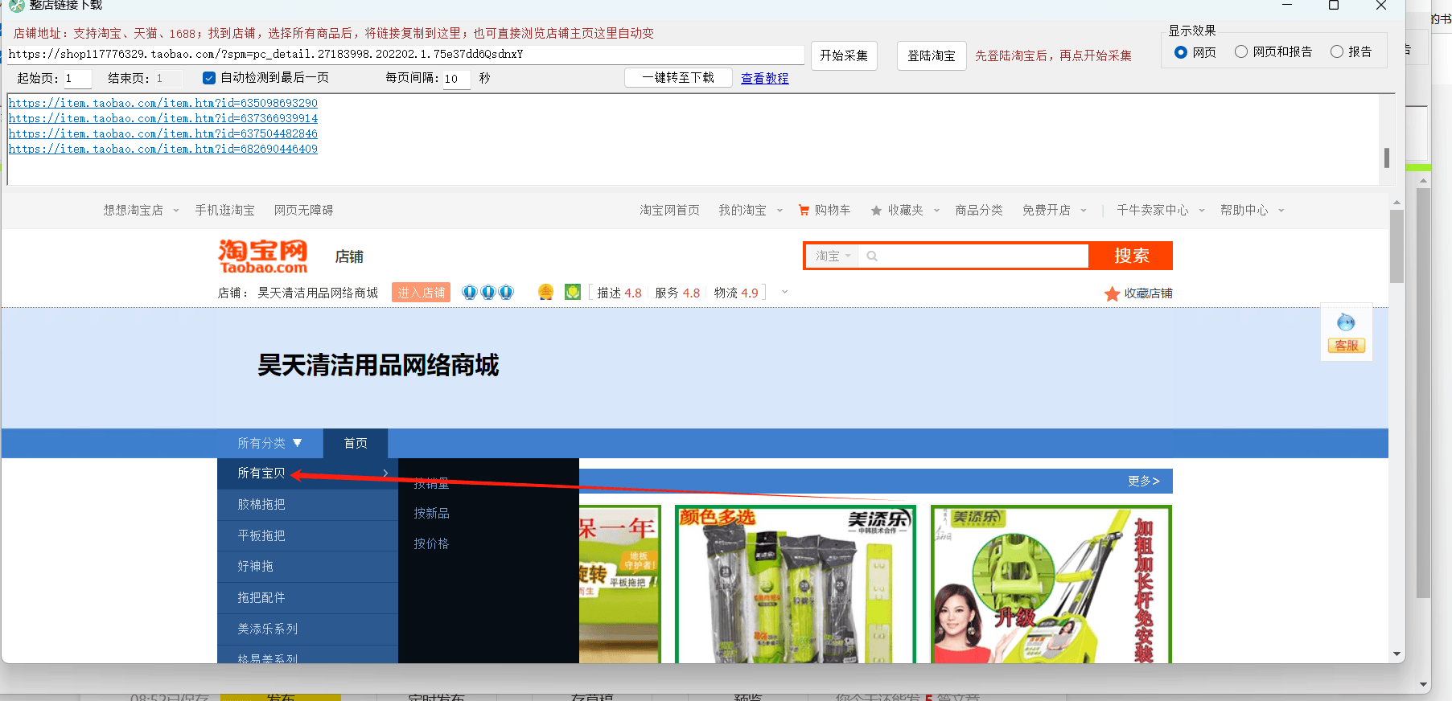1452x701 pixels.
Task: Click the 每页间隔 seconds field
Action: click(456, 79)
